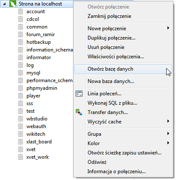
Task: Click the green MySQL connection icon
Action: [x=13, y=4]
